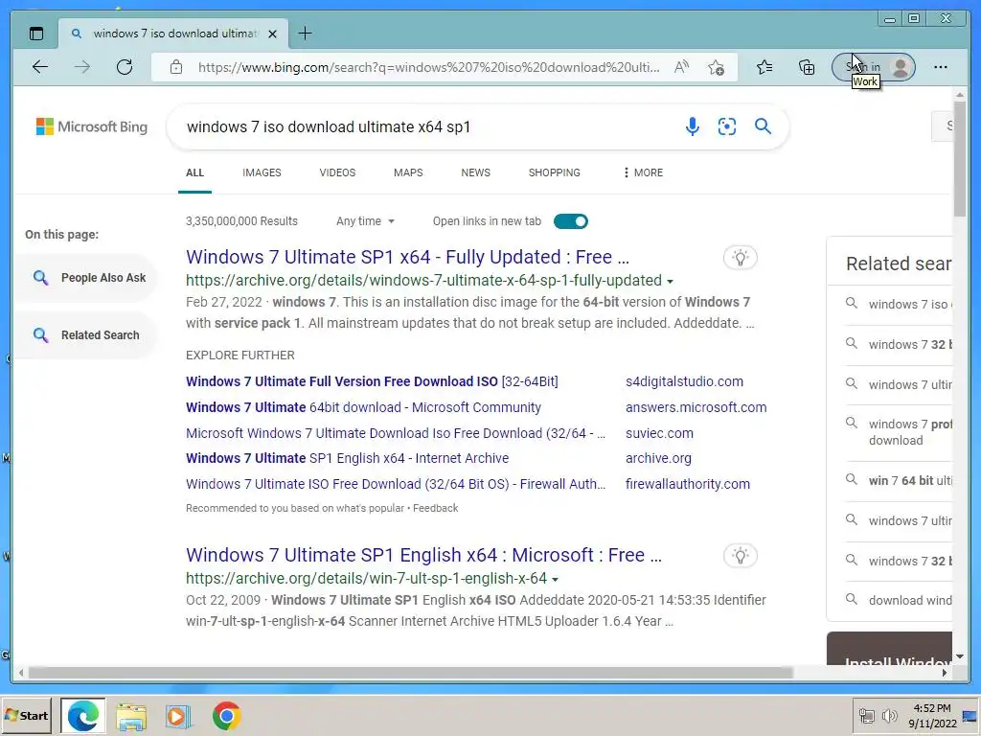Open Microsoft Windows 7 Ultimate Download Iso link
Image resolution: width=981 pixels, height=736 pixels.
coord(396,433)
